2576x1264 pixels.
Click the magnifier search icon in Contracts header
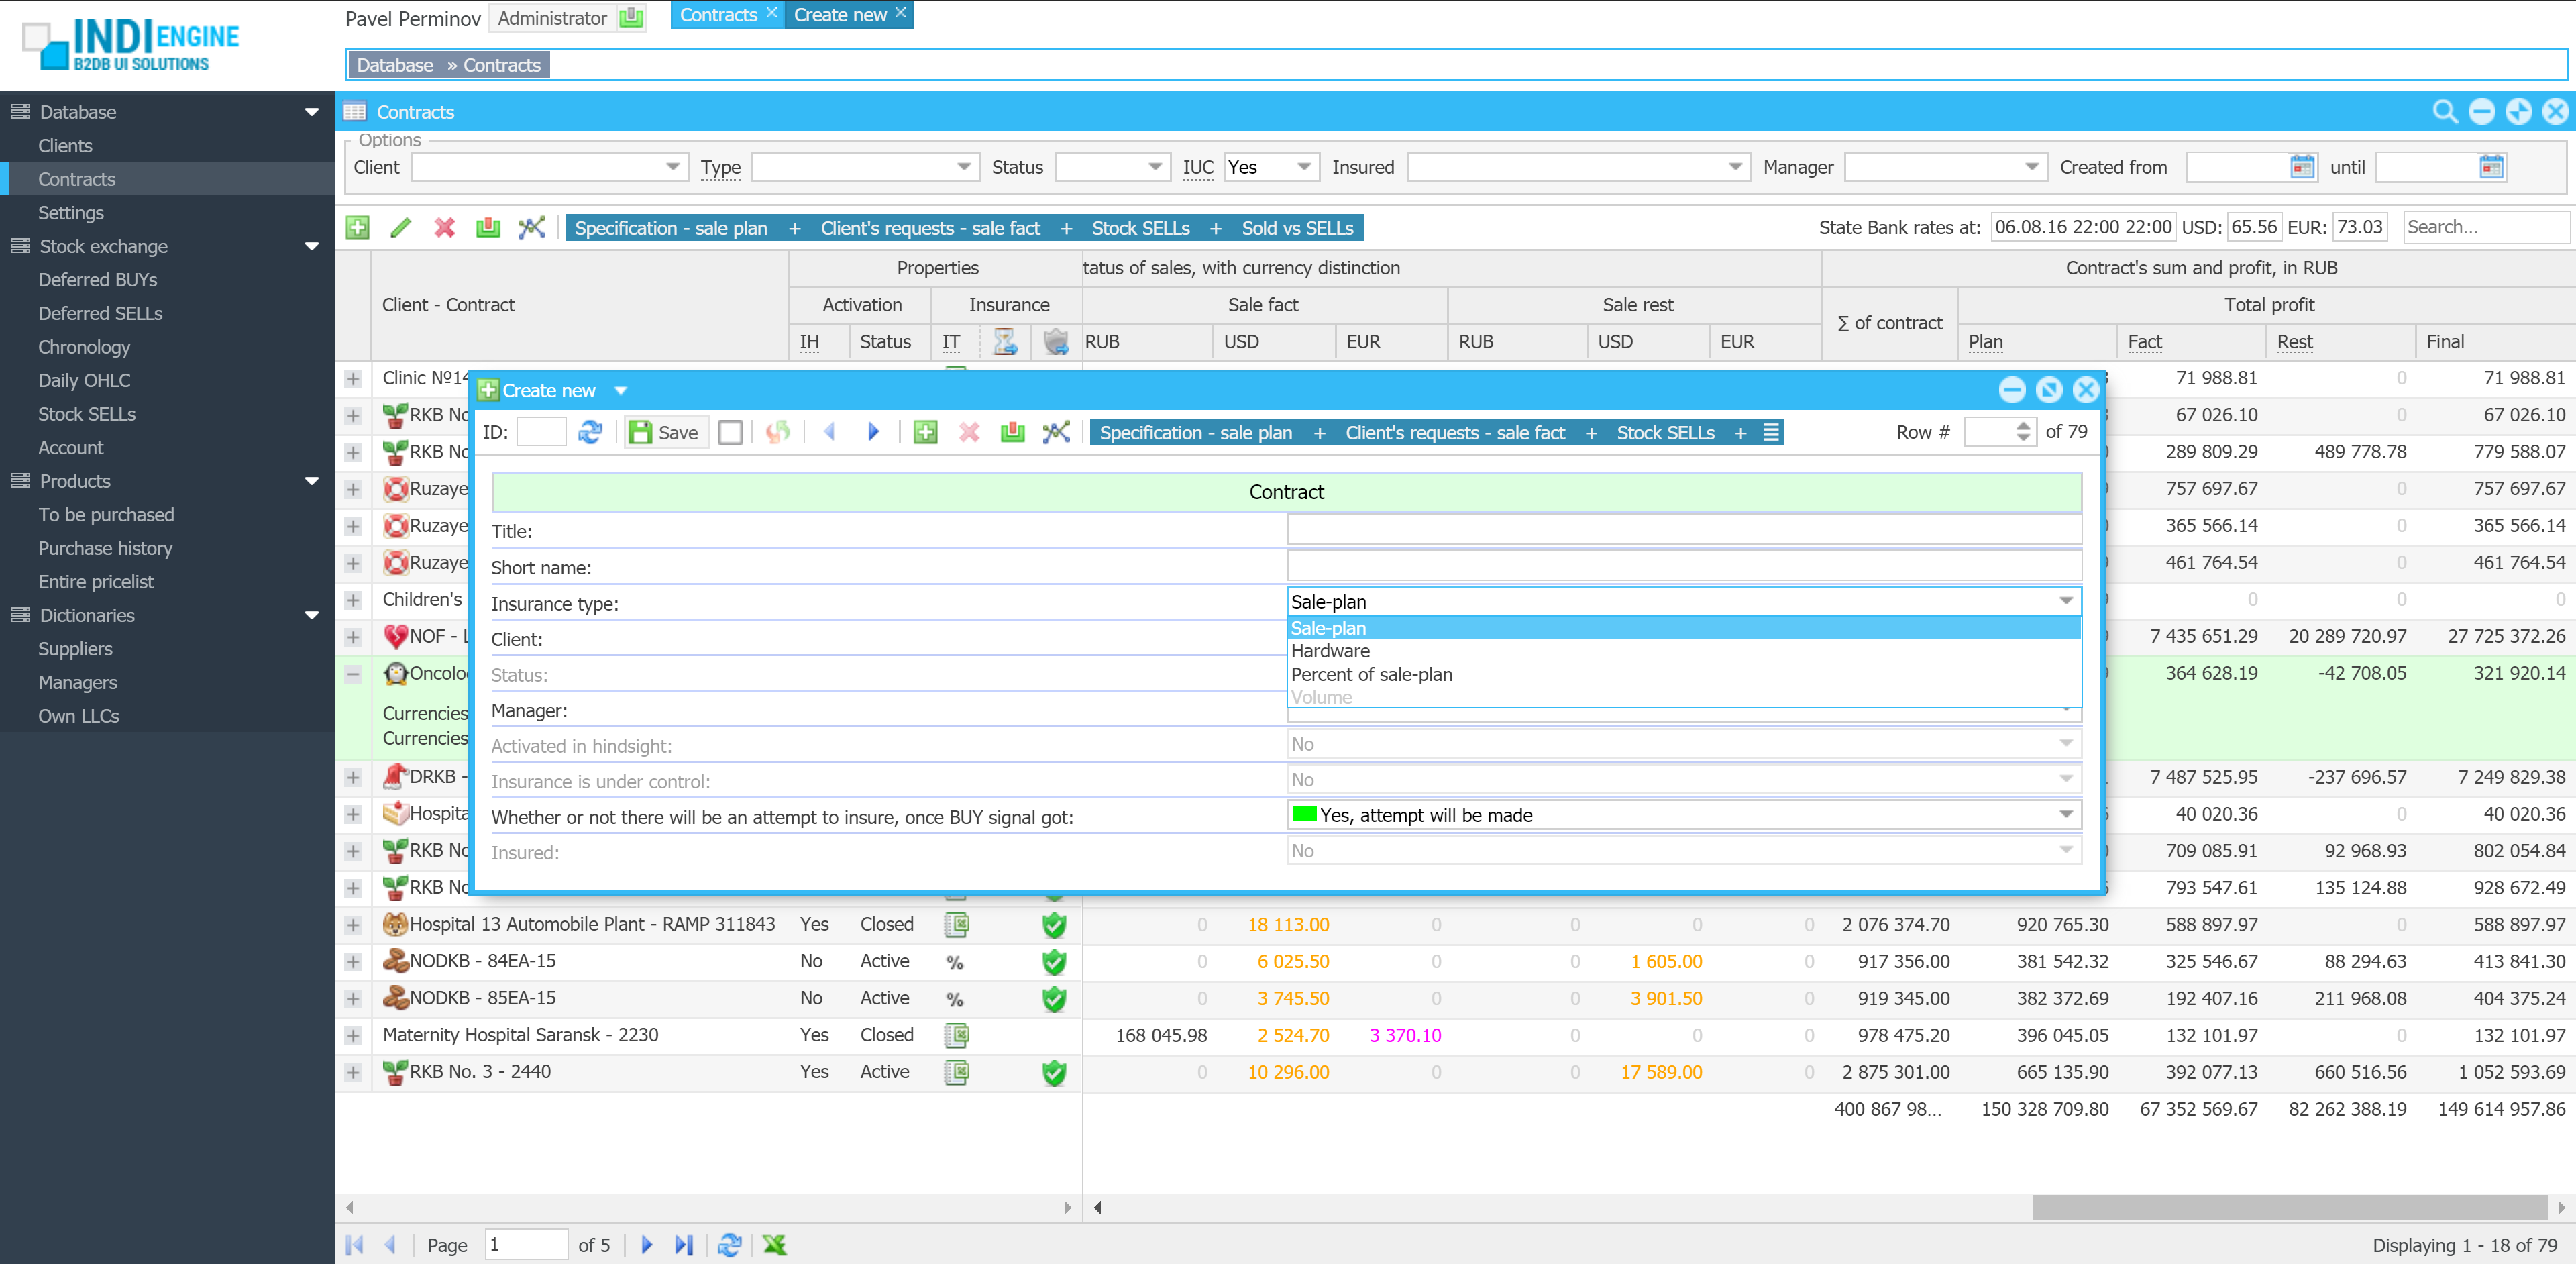click(2444, 112)
